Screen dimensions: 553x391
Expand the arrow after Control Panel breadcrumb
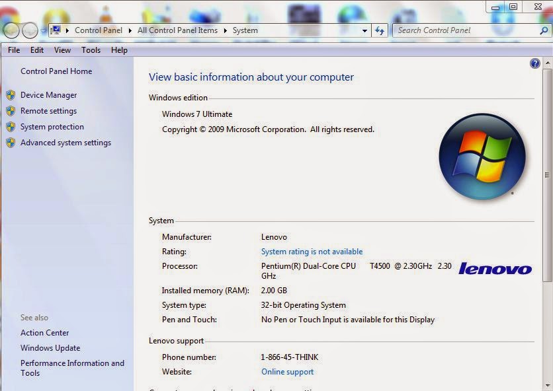coord(130,30)
